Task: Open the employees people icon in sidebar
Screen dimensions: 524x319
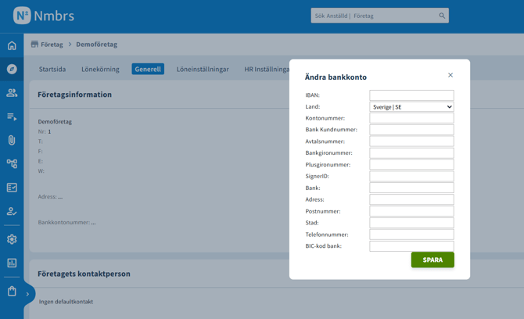Action: pos(12,93)
